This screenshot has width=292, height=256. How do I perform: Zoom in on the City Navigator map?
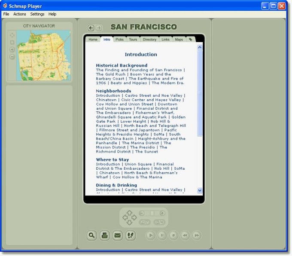pos(12,49)
